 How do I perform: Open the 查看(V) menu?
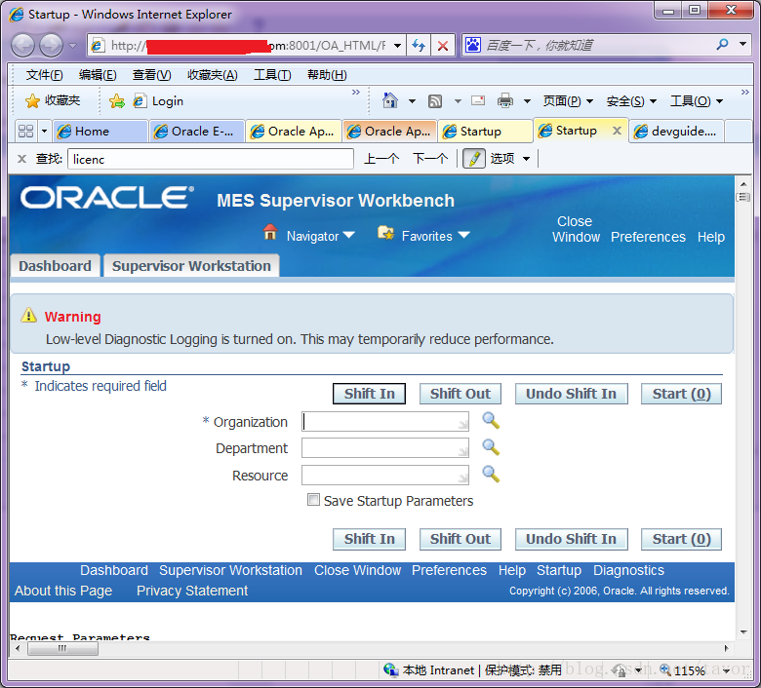point(151,75)
